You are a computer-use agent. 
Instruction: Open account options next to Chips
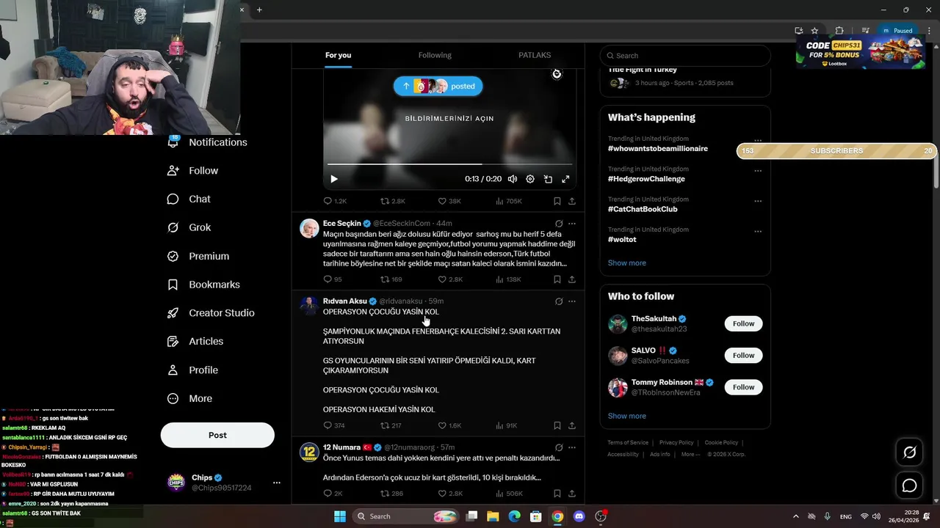click(276, 483)
